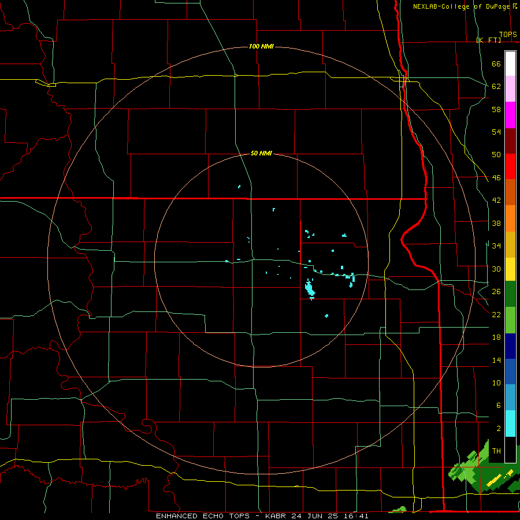The image size is (520, 520).
Task: Select the 100 NMI range ring label
Action: [261, 46]
